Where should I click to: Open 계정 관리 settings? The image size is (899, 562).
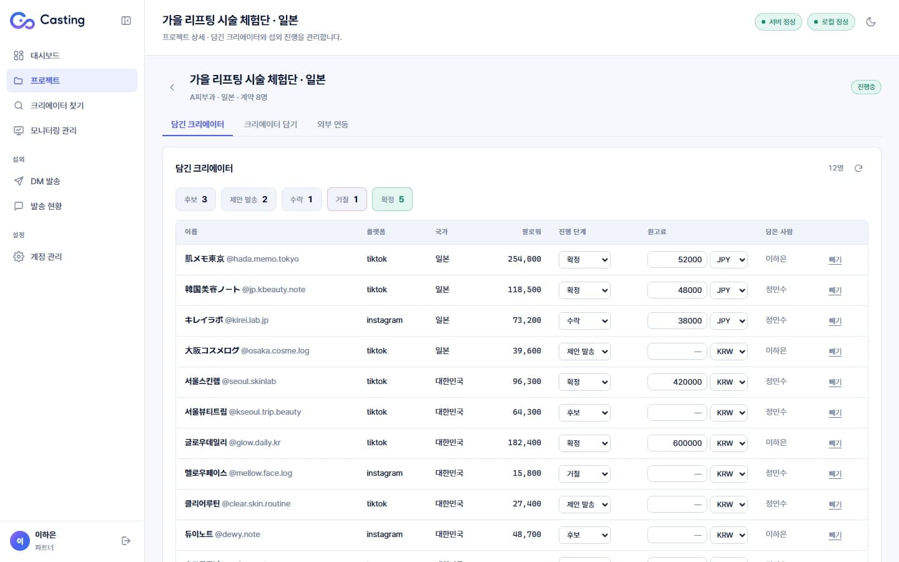click(72, 257)
